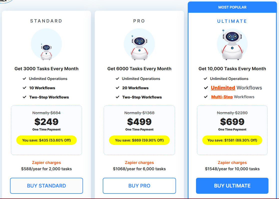Click checkmark beside 20 Workflows
This screenshot has height=199, width=279.
117,88
